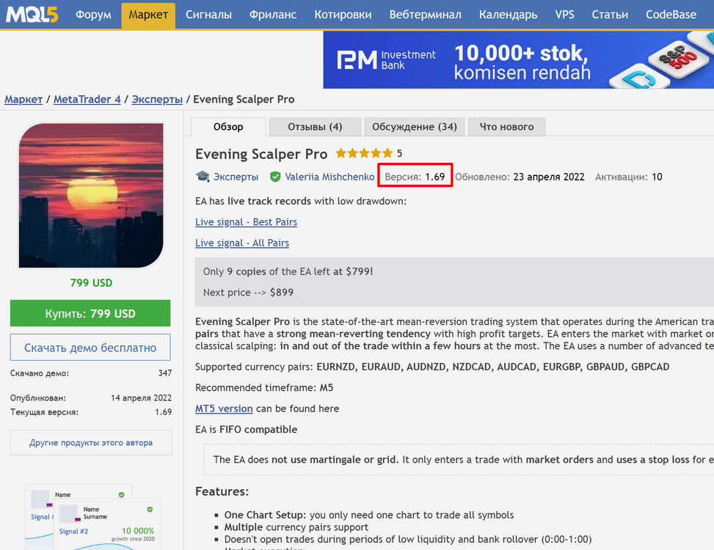This screenshot has width=714, height=550.
Task: Click the Текущая версия: 1.69 row
Action: point(91,412)
